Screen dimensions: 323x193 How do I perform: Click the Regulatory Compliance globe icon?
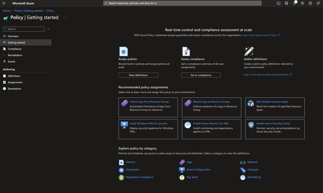point(121,177)
